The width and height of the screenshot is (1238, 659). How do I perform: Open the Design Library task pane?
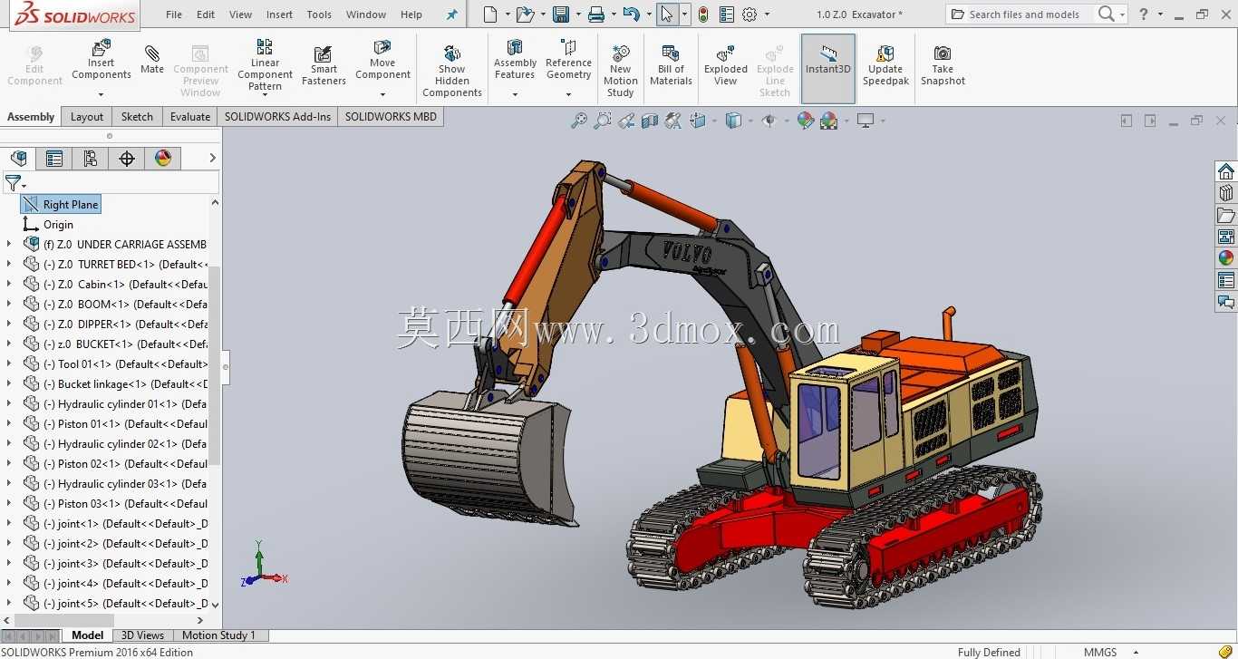1226,193
